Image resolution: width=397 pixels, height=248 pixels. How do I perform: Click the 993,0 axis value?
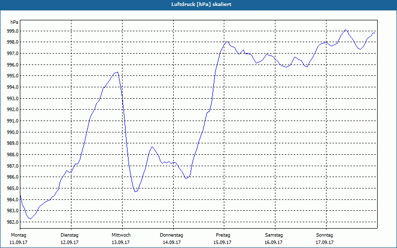pos(14,98)
